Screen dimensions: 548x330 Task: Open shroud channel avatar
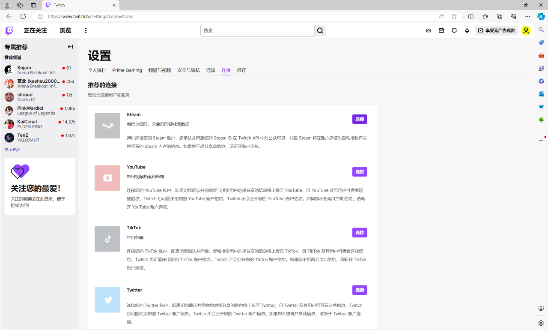[x=9, y=97]
